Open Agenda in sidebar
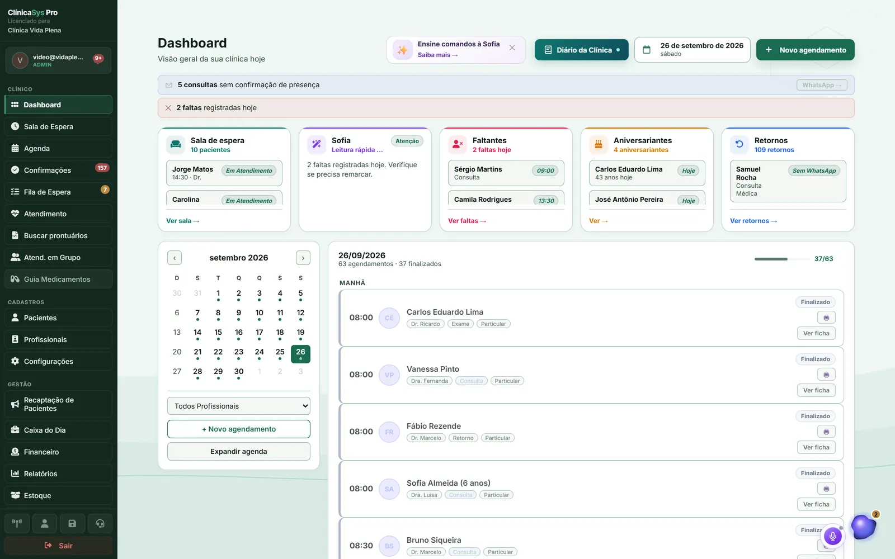 point(58,149)
